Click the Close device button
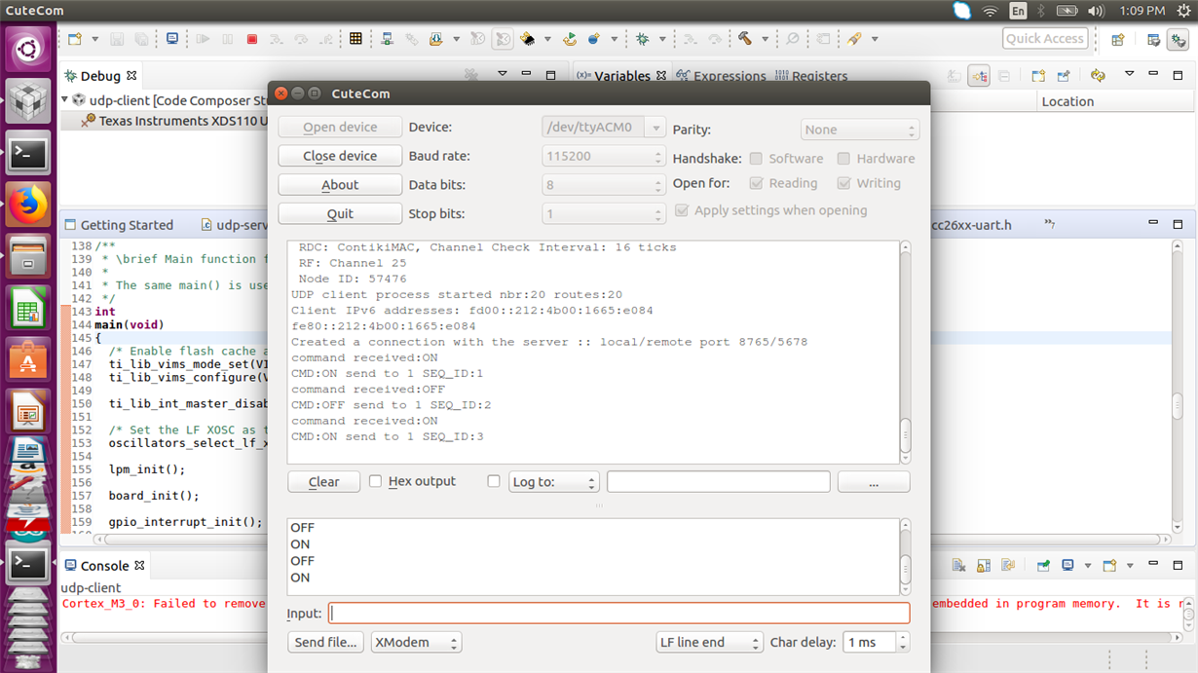 [x=340, y=156]
